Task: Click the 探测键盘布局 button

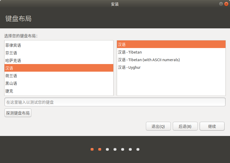Action: (x=18, y=113)
